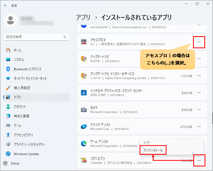The image size is (213, 171).
Task: Select the アセスプロ II app name text
Action: (98, 40)
